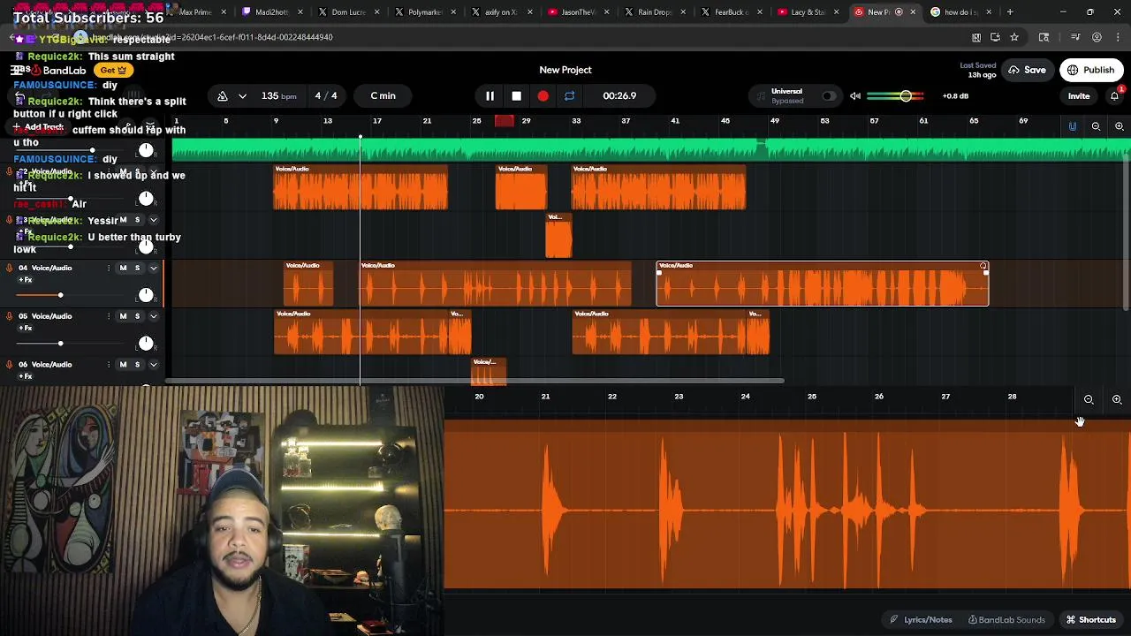Open the Chrome three-dot menu
This screenshot has height=636, width=1131.
coord(1118,37)
